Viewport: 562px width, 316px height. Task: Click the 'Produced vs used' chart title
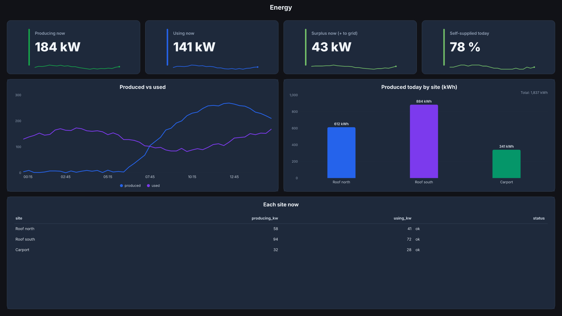coord(143,87)
